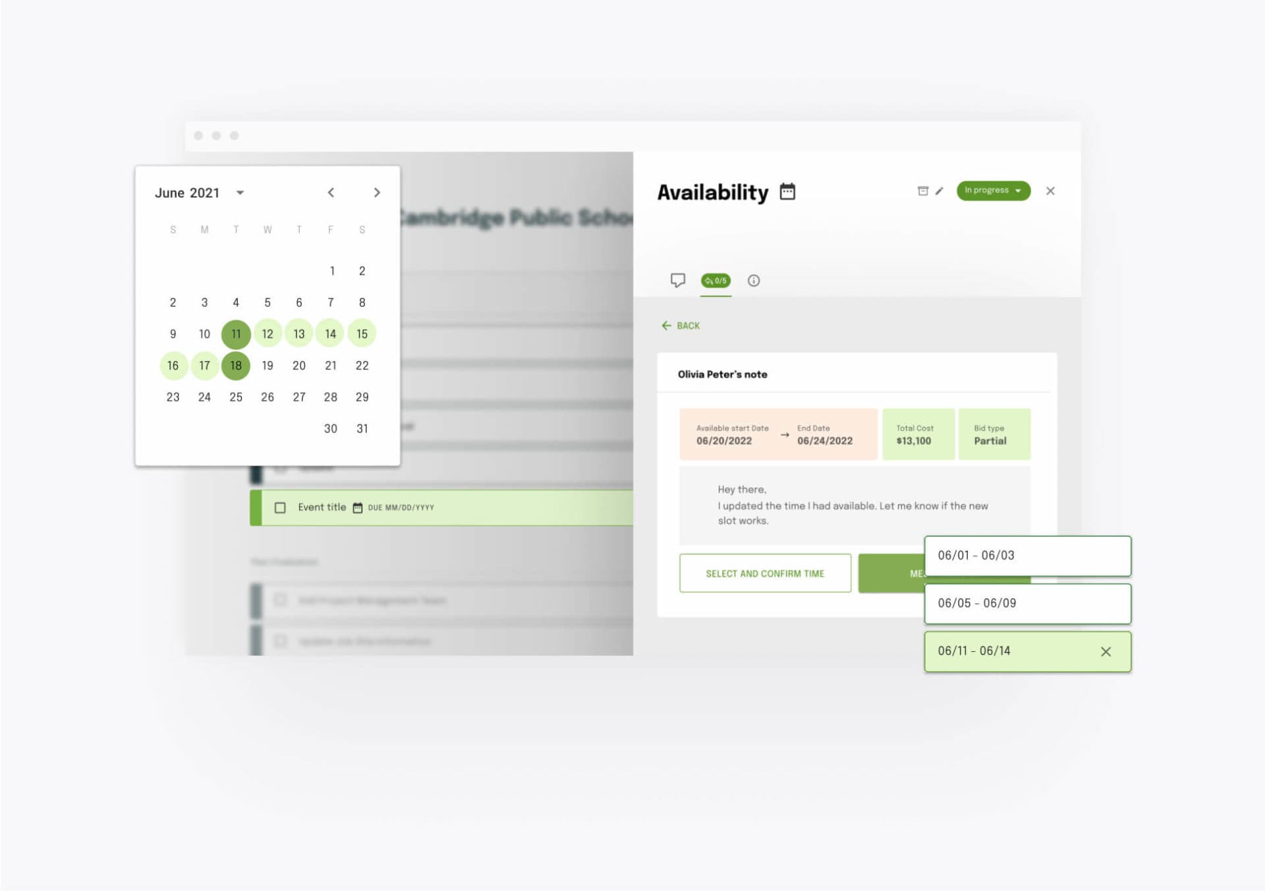Viewport: 1265px width, 891px height.
Task: Expand the June 2021 month dropdown
Action: pos(242,192)
